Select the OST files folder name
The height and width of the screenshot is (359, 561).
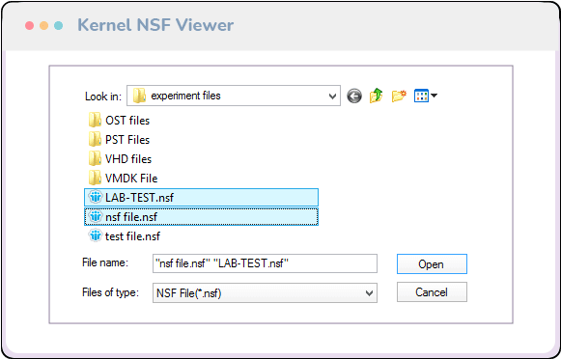pyautogui.click(x=127, y=121)
